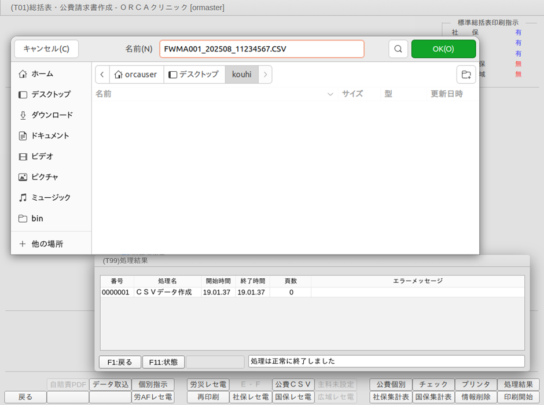
Task: Open Home in the sidebar
Action: 42,74
